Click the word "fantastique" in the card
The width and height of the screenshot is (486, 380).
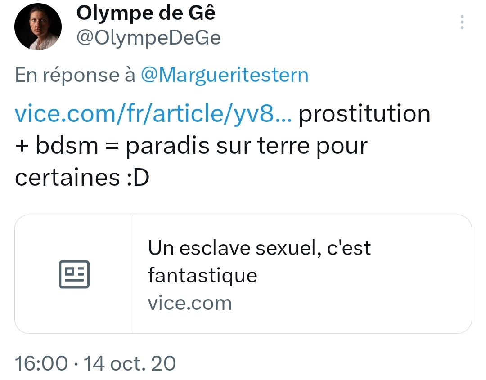pyautogui.click(x=202, y=275)
